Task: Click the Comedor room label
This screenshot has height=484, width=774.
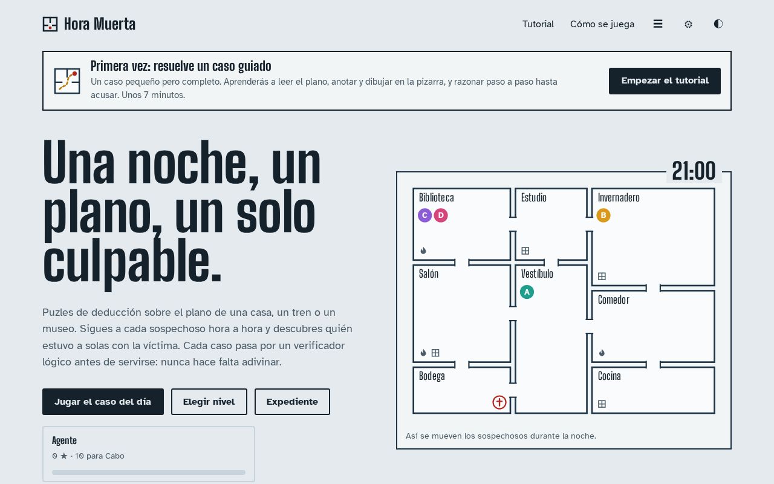Action: coord(614,300)
